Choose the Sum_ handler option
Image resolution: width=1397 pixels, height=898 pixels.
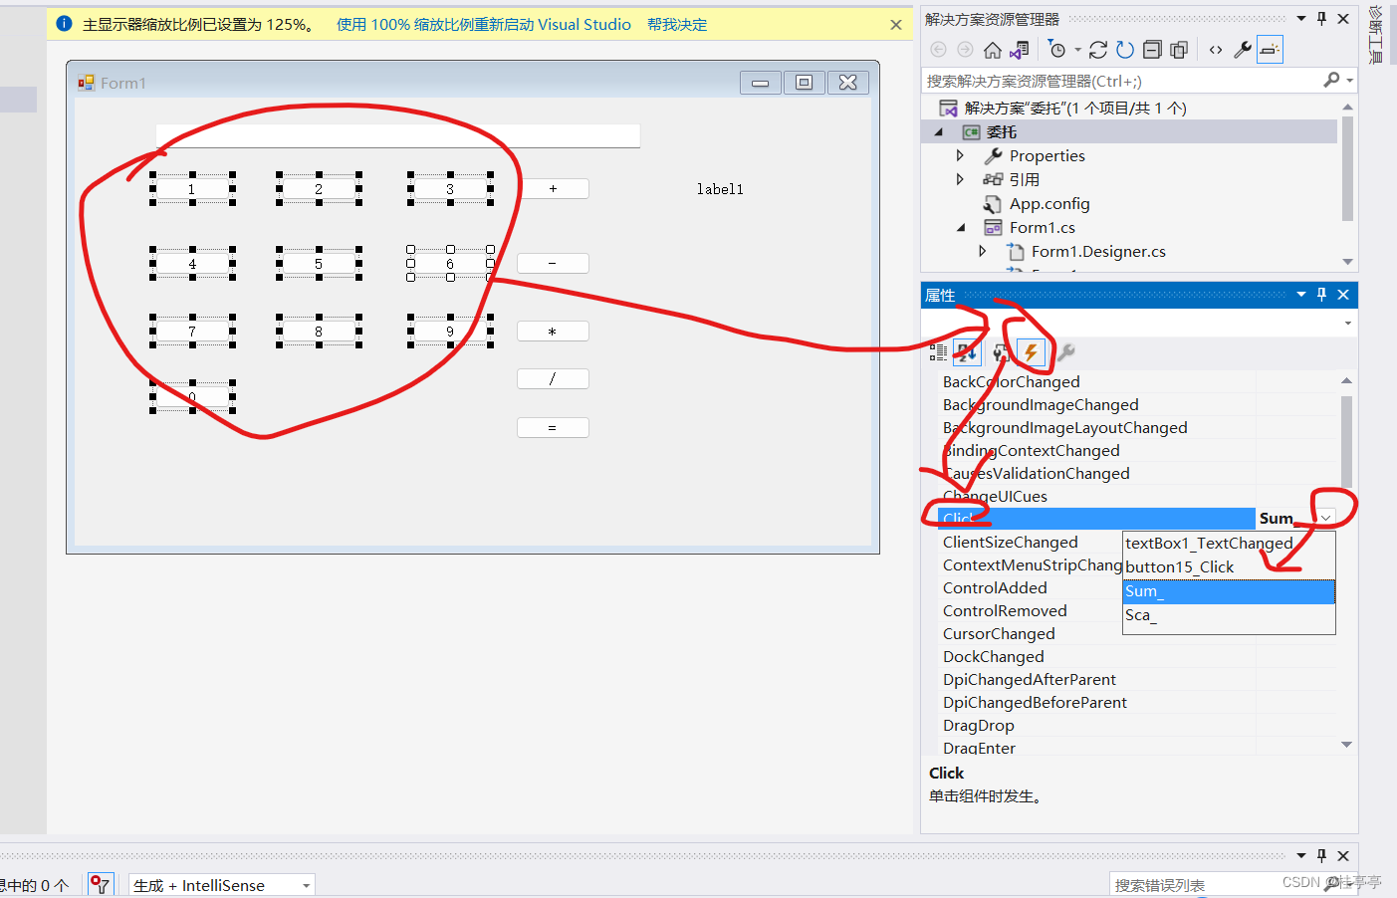pyautogui.click(x=1229, y=591)
